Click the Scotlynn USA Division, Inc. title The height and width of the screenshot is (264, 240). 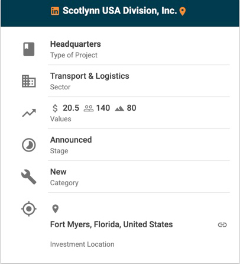tap(119, 11)
